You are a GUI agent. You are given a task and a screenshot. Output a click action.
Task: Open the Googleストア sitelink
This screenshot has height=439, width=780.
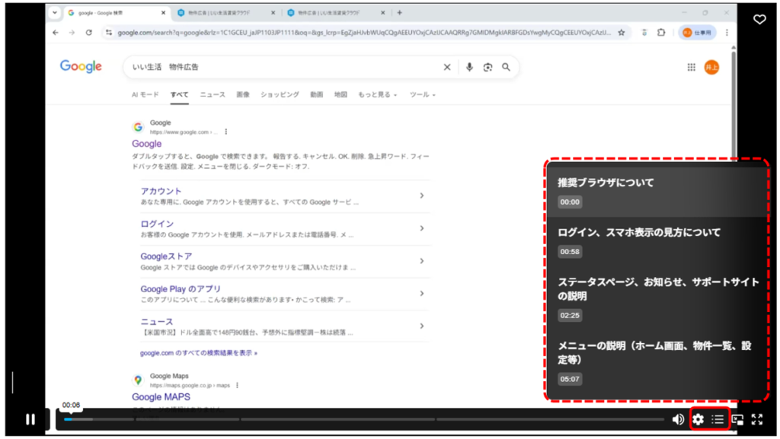[166, 256]
